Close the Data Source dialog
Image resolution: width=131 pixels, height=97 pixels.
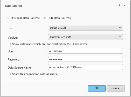click(124, 6)
